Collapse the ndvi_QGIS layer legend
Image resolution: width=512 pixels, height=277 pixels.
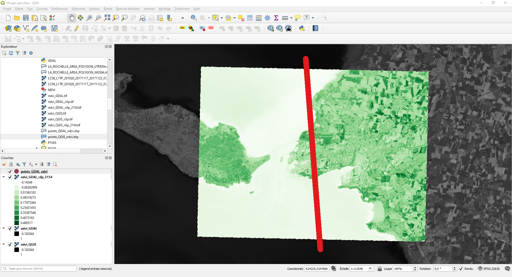[4, 244]
